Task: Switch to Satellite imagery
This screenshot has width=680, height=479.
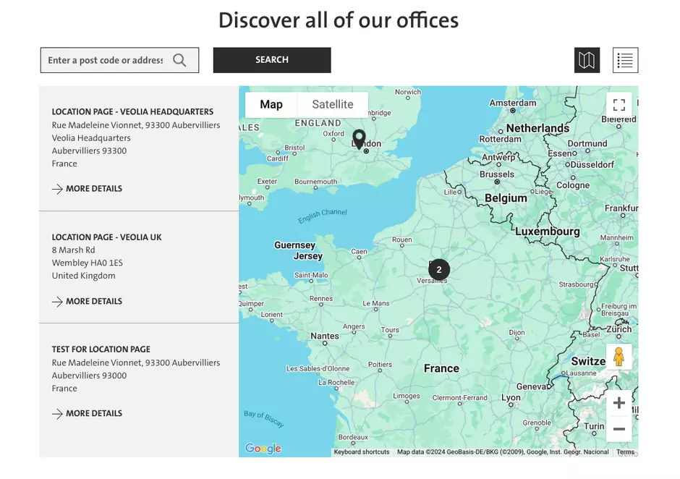Action: point(332,104)
